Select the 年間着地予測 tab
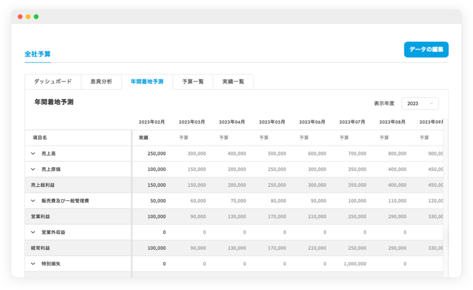 pyautogui.click(x=147, y=82)
